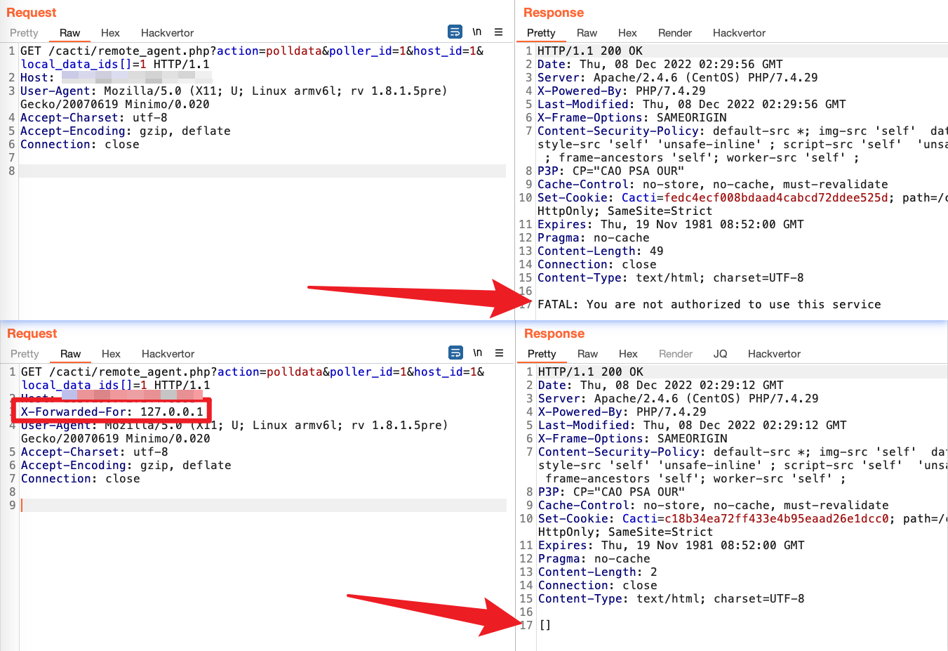Select Hex tab in top Request pane

click(110, 33)
